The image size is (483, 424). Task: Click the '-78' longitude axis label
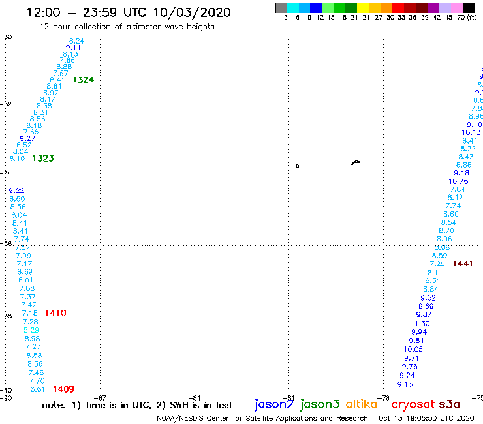384,398
